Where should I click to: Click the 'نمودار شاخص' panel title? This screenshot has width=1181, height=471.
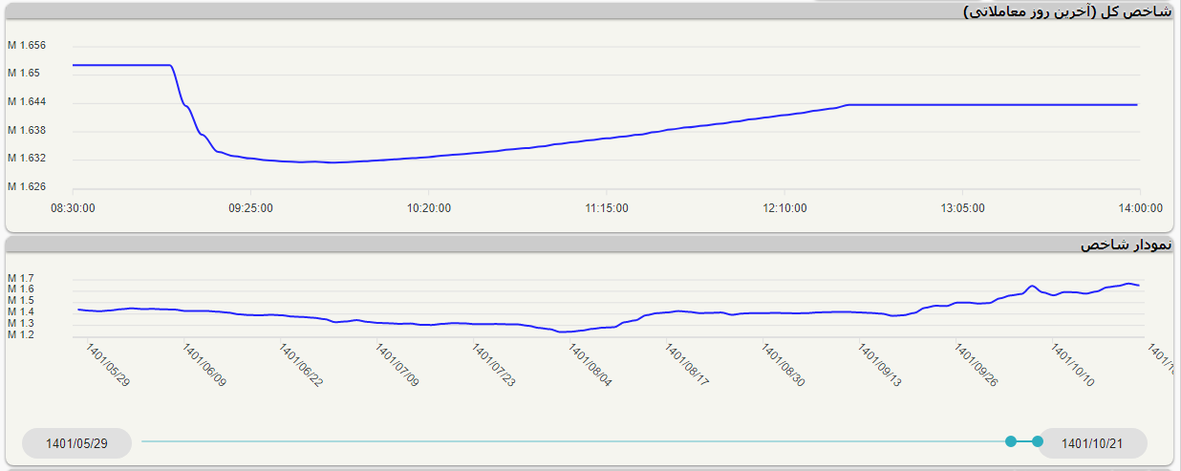(x=1125, y=246)
